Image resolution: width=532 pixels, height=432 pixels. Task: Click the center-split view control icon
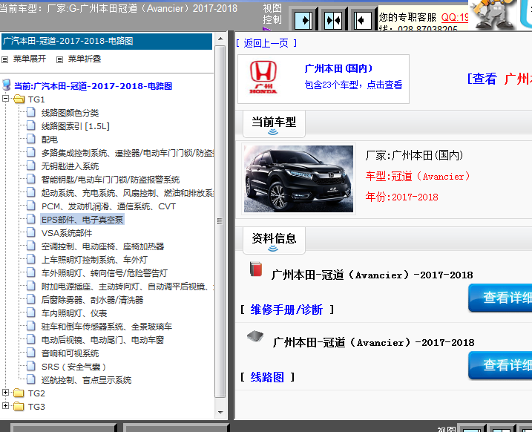click(x=333, y=20)
